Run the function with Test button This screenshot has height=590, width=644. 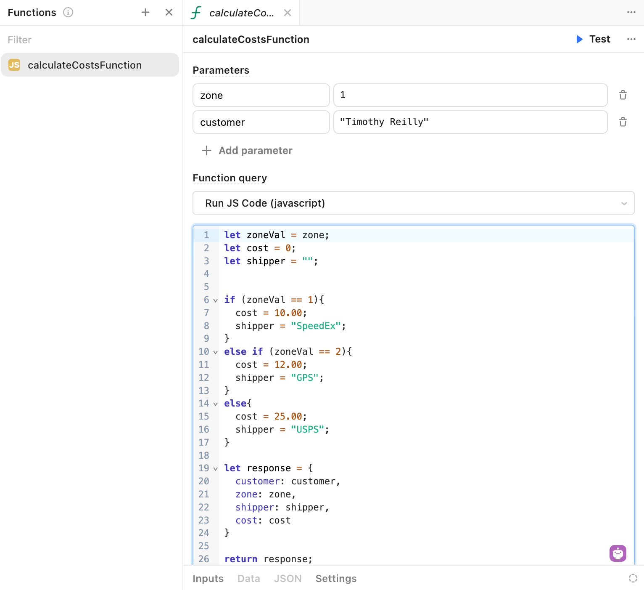[593, 39]
